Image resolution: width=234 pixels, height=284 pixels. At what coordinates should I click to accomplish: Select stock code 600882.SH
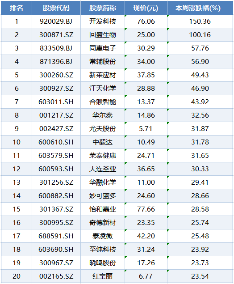(x=56, y=196)
